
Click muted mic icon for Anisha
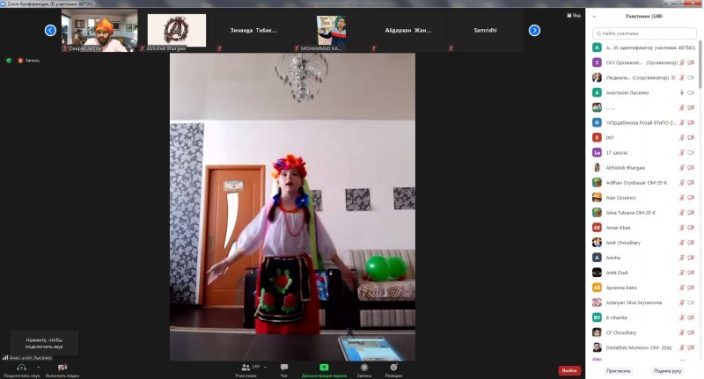tap(682, 258)
